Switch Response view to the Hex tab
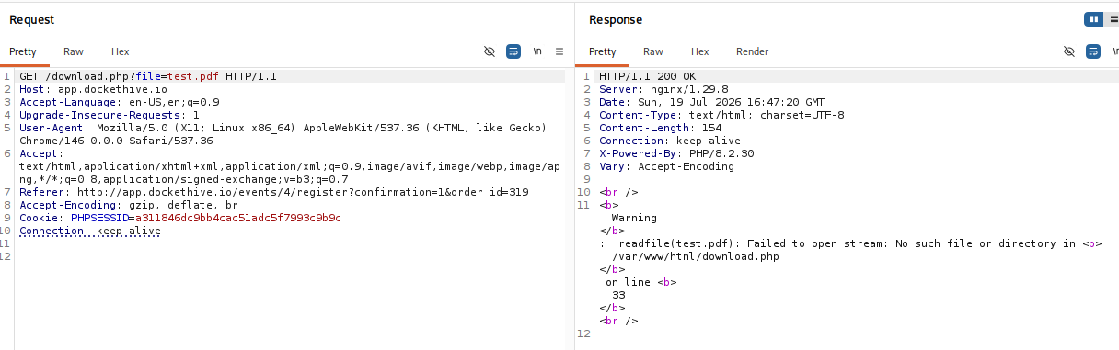 pos(700,51)
